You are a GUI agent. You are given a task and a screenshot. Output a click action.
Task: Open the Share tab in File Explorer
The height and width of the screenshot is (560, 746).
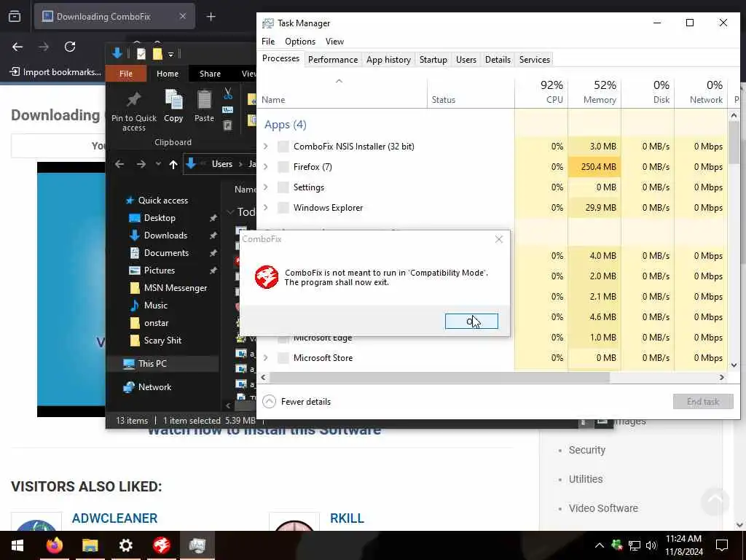pos(210,74)
